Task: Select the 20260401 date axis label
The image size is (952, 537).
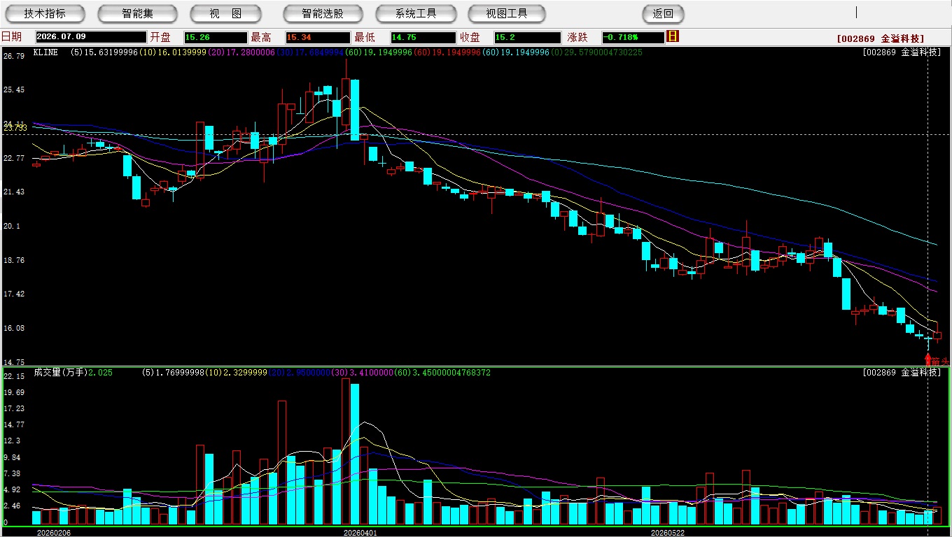Action: tap(360, 533)
